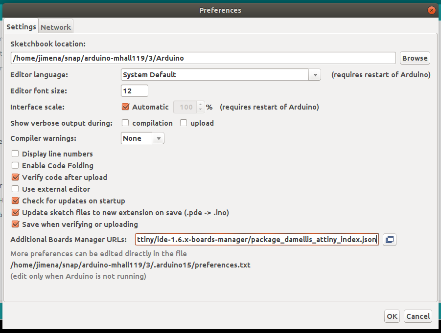
Task: Toggle Automatic interface scale checkbox
Action: [125, 107]
